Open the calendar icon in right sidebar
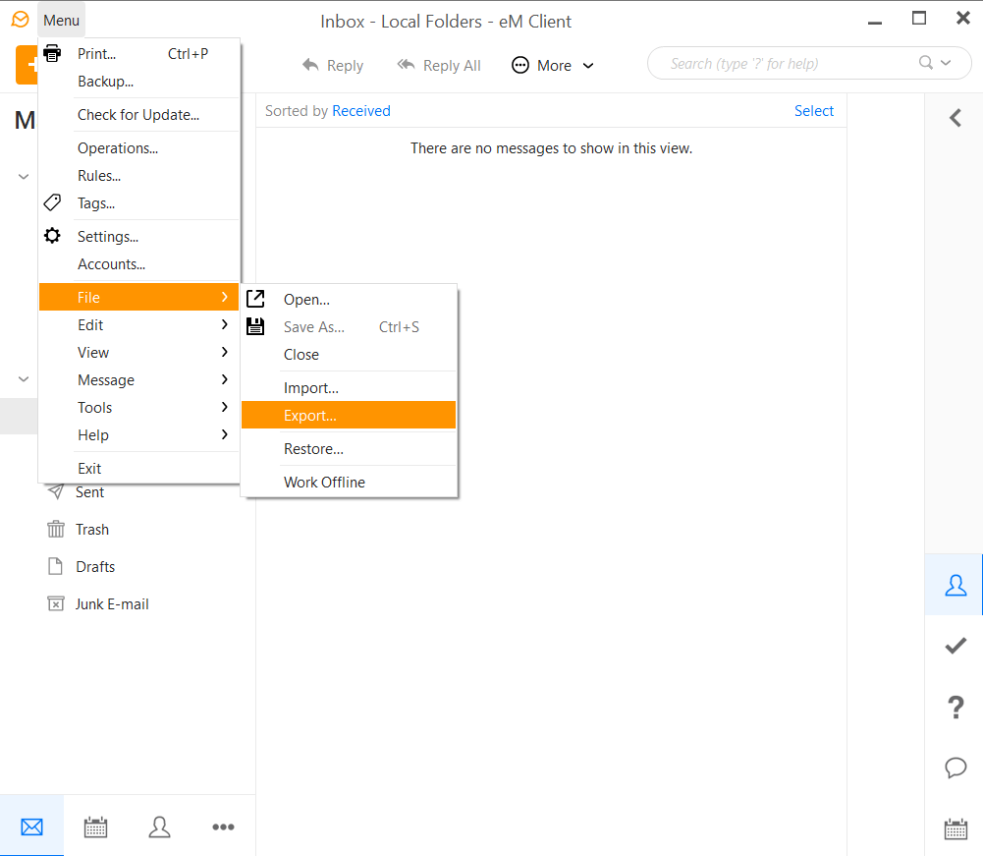The height and width of the screenshot is (856, 983). 956,828
